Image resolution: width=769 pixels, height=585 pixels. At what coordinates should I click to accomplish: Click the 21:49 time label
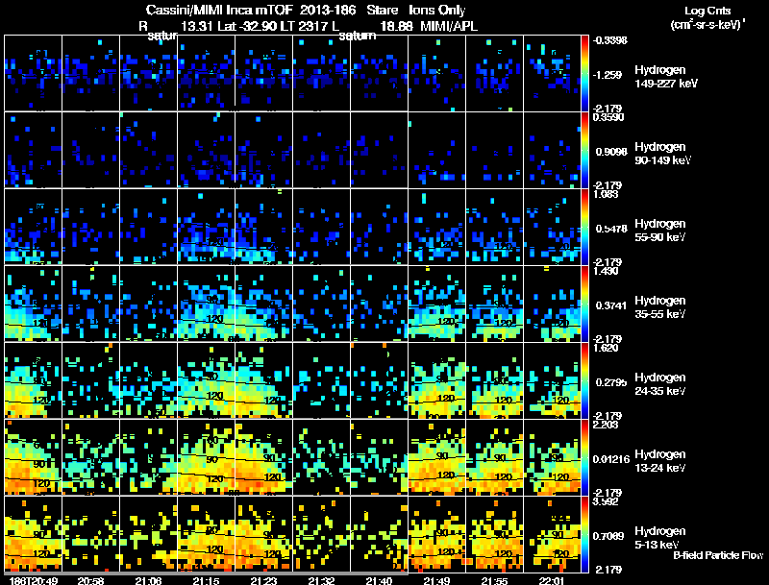(x=436, y=580)
